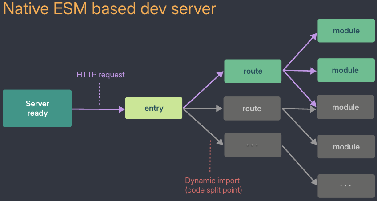The width and height of the screenshot is (377, 201).
Task: Select the upper gray 'module' box
Action: 346,107
